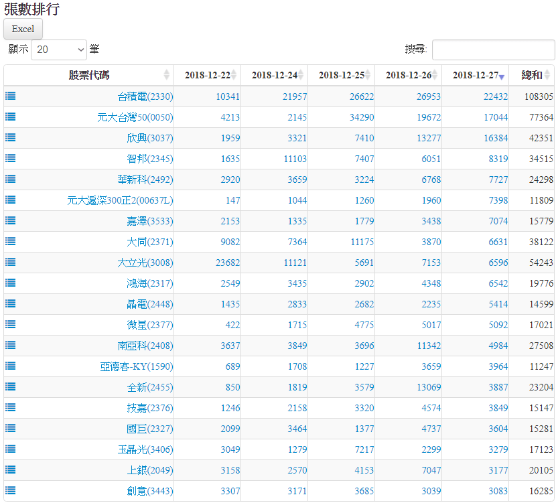Open the 元大台灣50(0050) link
Viewport: 558px width, 503px height.
(135, 117)
